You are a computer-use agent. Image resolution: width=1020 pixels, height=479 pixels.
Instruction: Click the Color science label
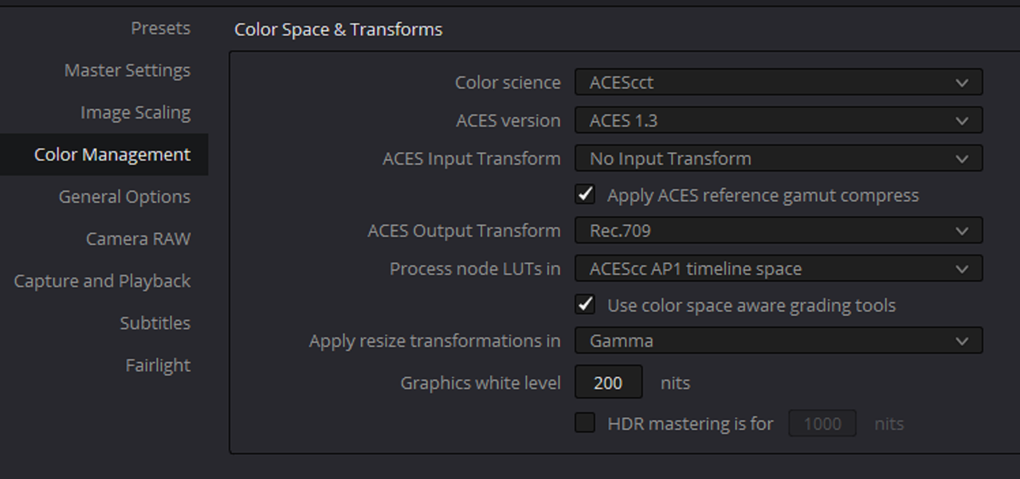(508, 82)
